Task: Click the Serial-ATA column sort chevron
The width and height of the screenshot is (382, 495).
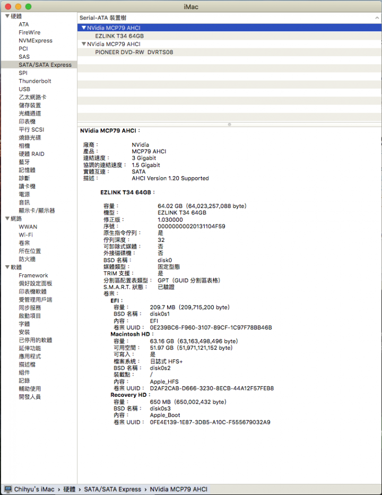Action: tap(377, 18)
